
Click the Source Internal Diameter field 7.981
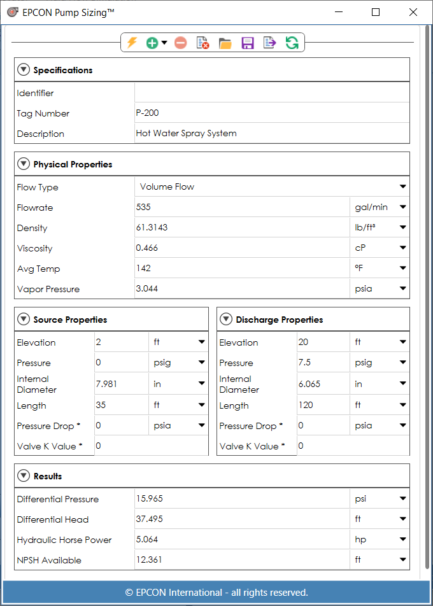coord(122,384)
